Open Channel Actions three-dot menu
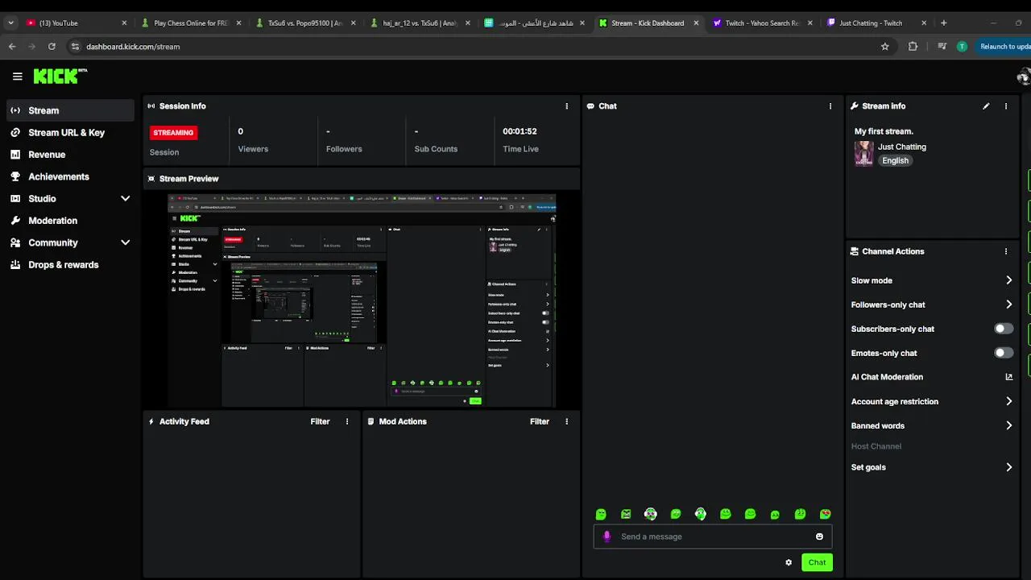The width and height of the screenshot is (1031, 580). click(1006, 251)
